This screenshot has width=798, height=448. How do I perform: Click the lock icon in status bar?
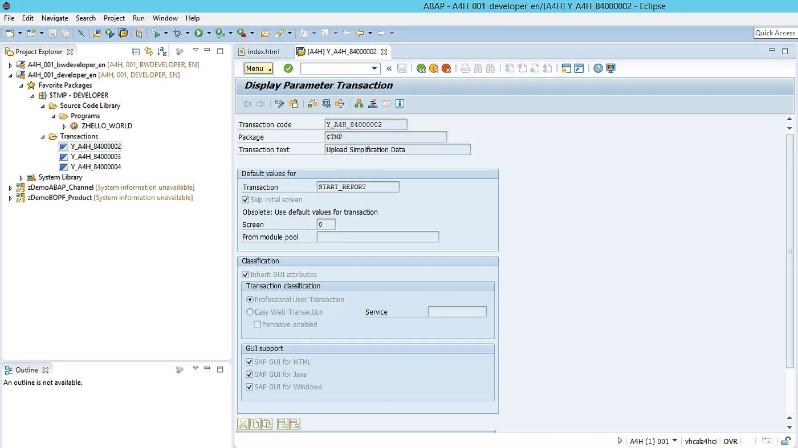[x=785, y=441]
